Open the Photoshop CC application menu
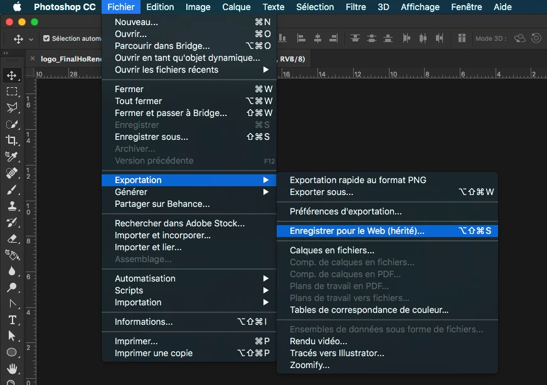The image size is (547, 385). point(65,7)
